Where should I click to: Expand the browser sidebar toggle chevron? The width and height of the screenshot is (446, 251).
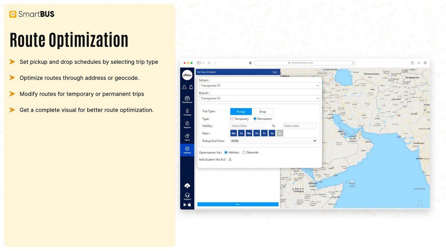tap(203, 63)
